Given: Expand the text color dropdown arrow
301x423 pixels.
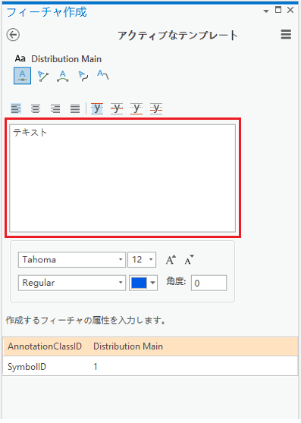Looking at the screenshot, I should (152, 283).
